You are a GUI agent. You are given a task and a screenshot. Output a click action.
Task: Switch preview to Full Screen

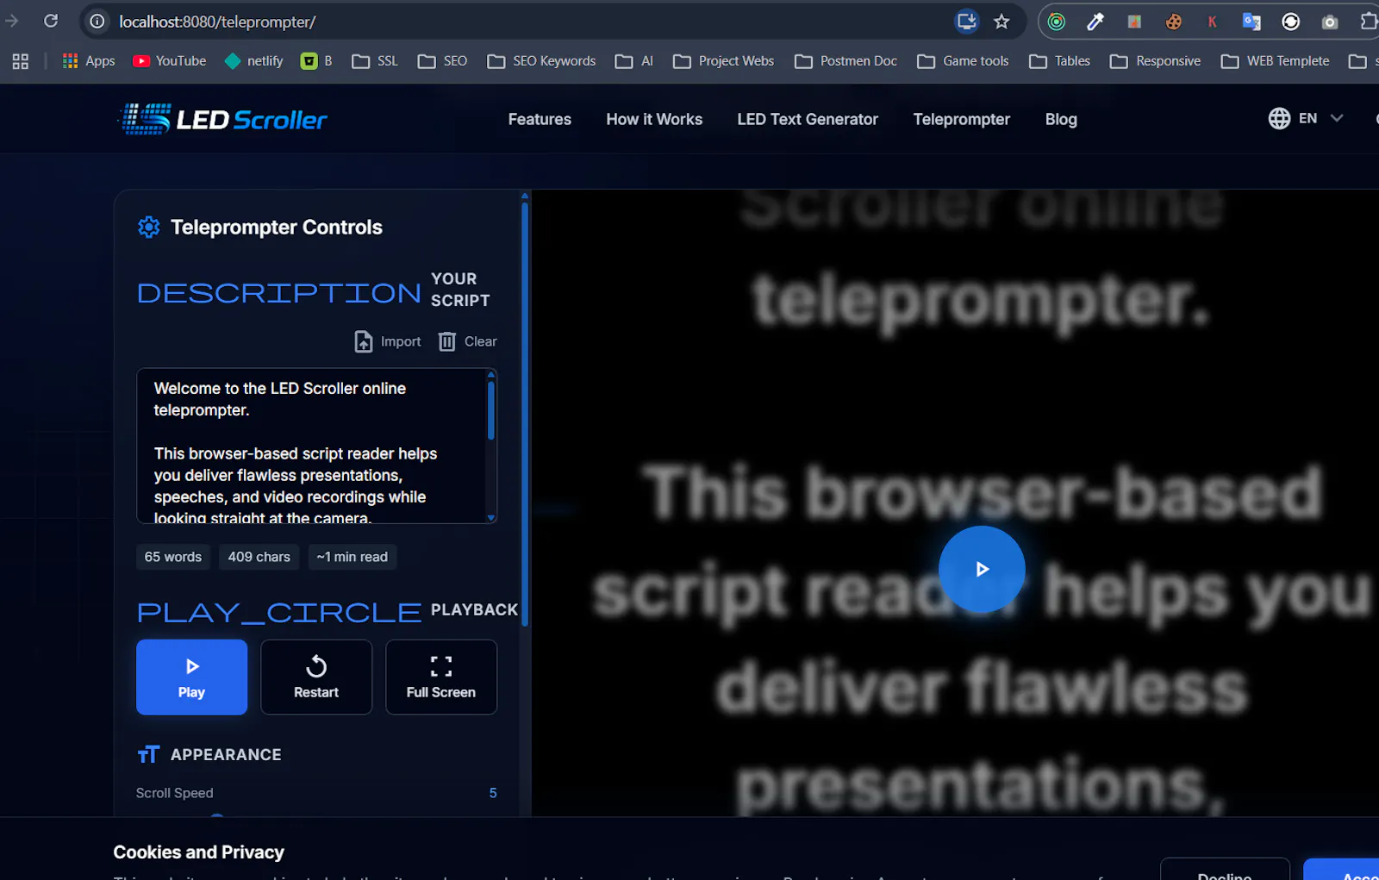[441, 677]
